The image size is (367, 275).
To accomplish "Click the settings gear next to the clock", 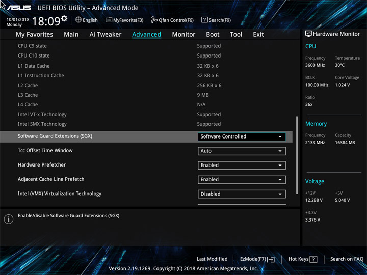I will pos(64,18).
